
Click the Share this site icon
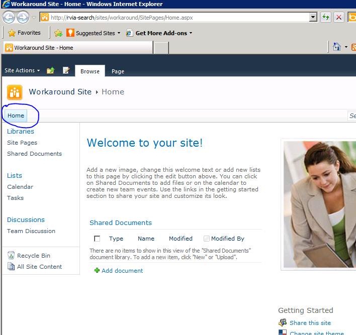[283, 323]
